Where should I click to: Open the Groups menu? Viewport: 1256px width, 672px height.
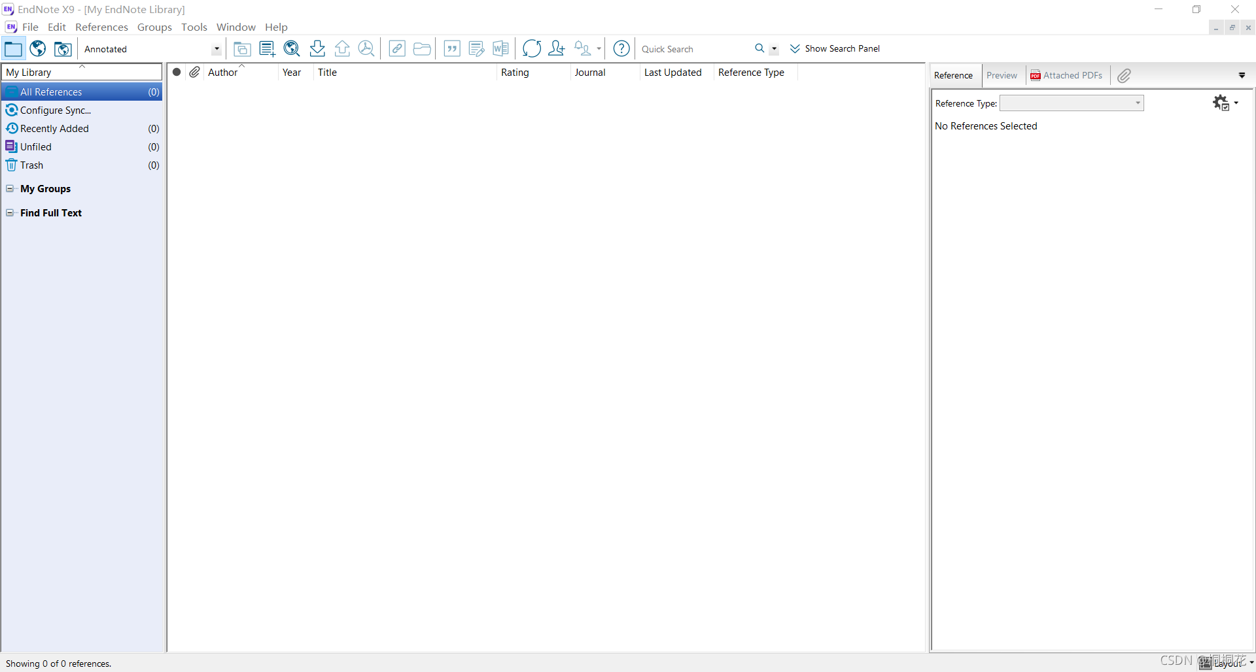pyautogui.click(x=154, y=27)
